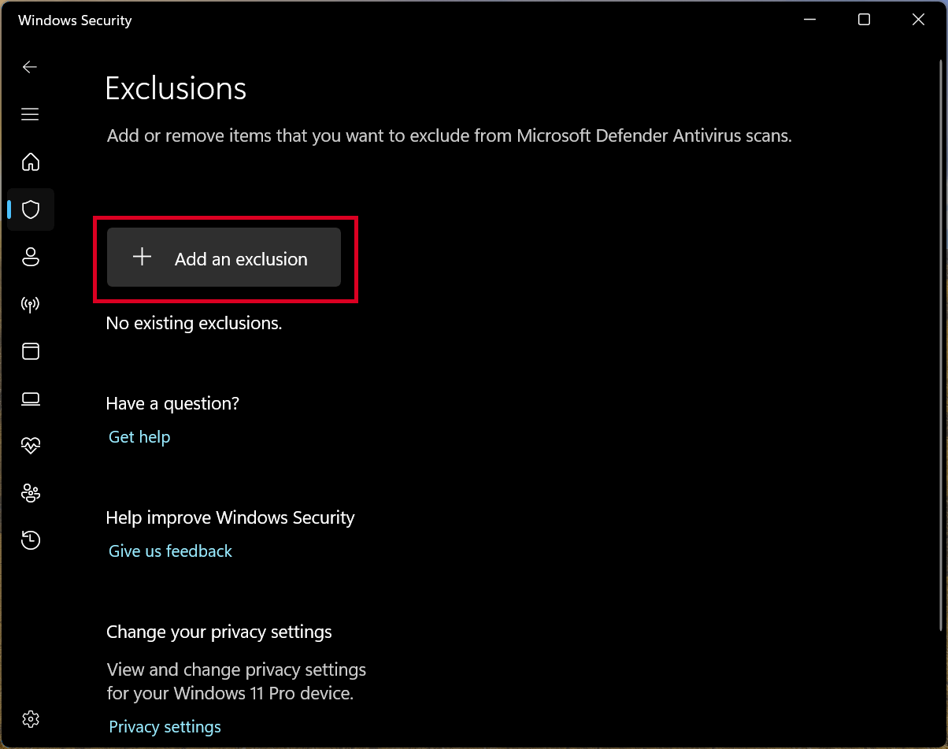Viewport: 948px width, 749px height.
Task: Click the App & browser control icon
Action: click(x=30, y=351)
